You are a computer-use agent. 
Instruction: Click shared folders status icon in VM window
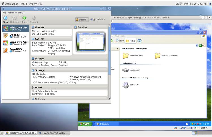pyautogui.click(x=188, y=128)
